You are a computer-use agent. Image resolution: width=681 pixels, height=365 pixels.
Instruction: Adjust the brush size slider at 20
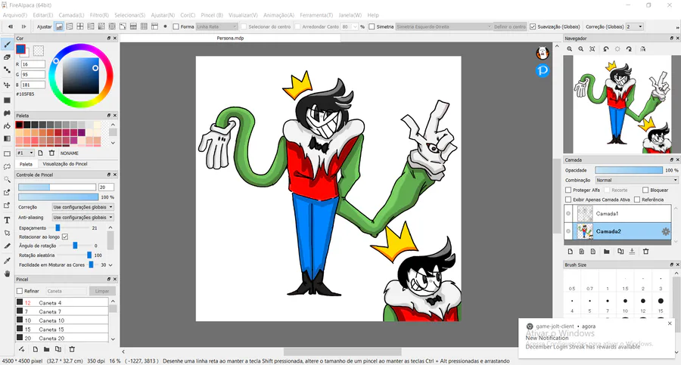57,187
